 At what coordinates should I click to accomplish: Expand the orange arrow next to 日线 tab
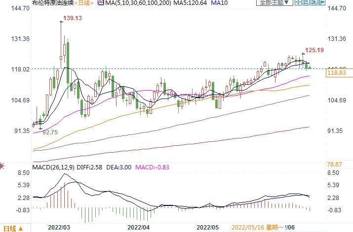21,229
